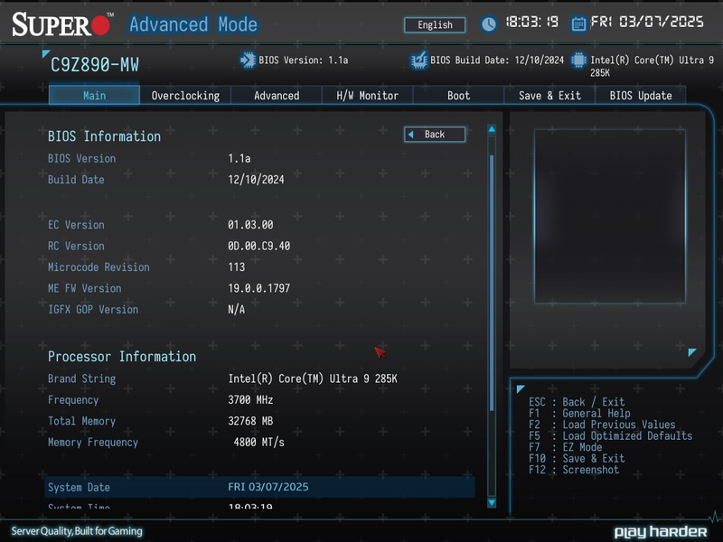Click the calendar icon beside the date

coord(578,23)
